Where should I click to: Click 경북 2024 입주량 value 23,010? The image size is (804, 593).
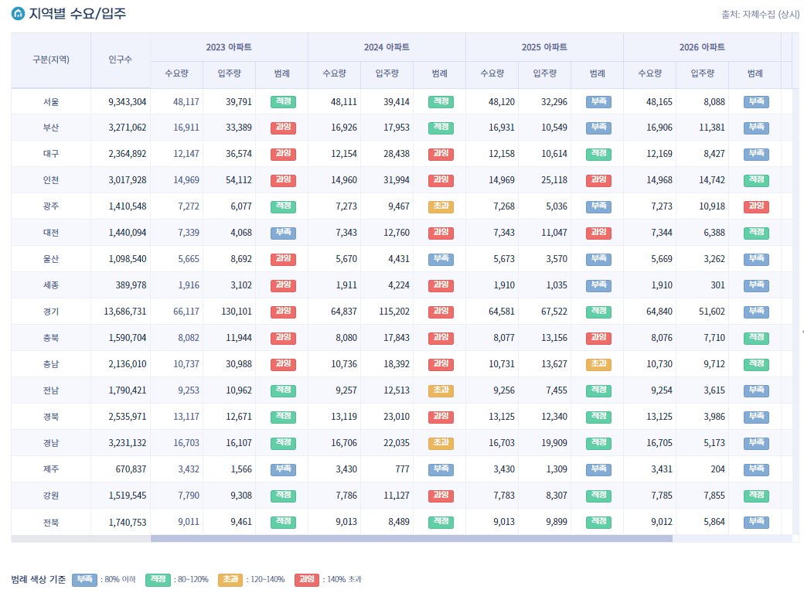(x=397, y=417)
